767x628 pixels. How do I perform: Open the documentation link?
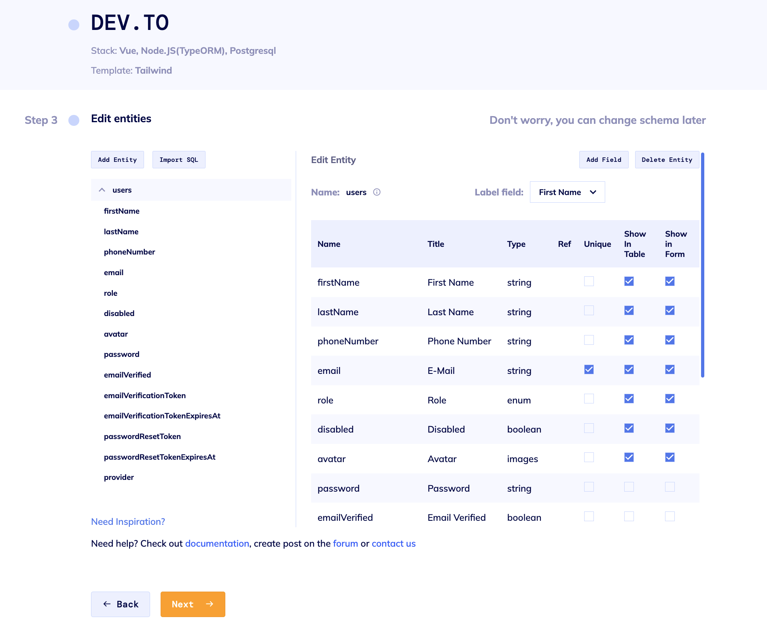coord(217,543)
